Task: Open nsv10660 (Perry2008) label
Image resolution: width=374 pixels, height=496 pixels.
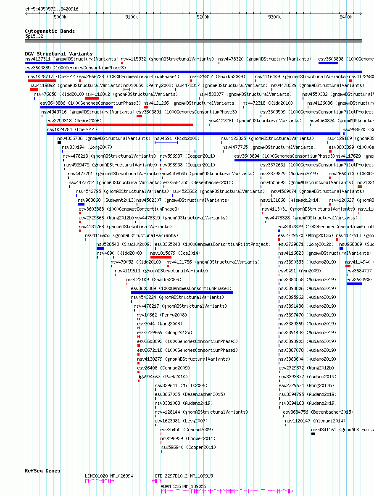Action: click(148, 85)
